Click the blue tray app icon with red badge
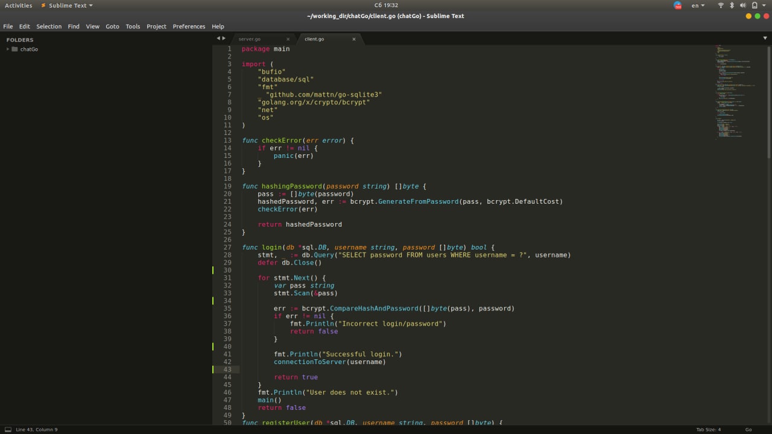 coord(677,5)
